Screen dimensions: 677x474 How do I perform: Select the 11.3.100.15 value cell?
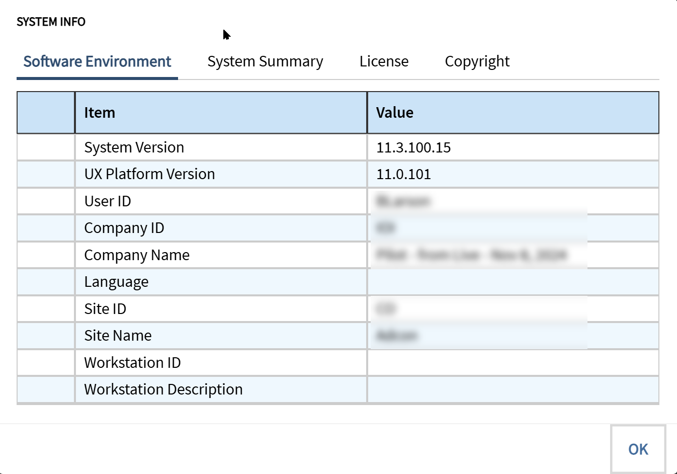[513, 147]
